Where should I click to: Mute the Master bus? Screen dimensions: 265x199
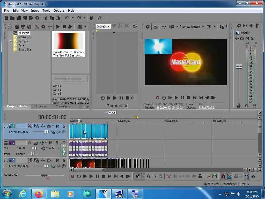247,38
